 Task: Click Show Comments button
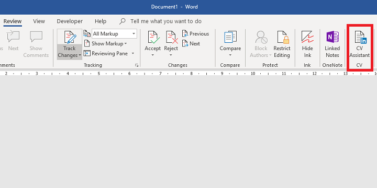(x=36, y=44)
